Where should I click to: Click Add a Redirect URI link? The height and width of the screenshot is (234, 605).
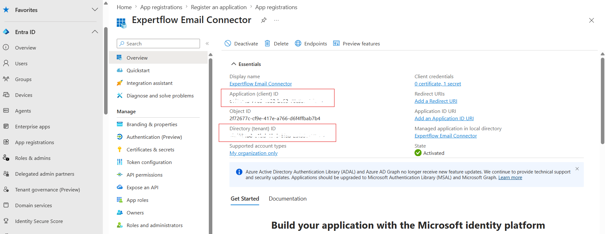[436, 101]
